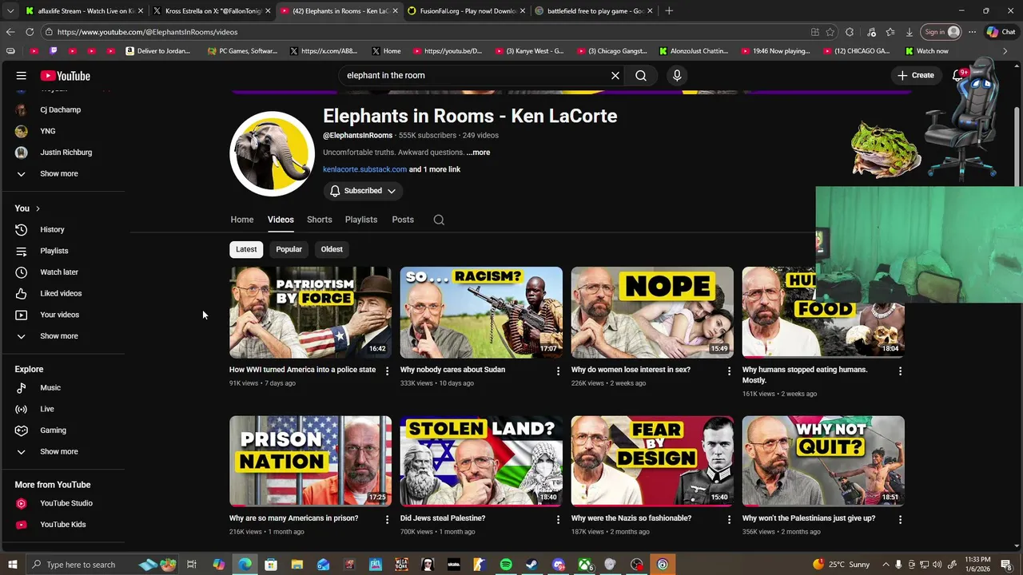The image size is (1023, 575).
Task: Open Spotify from the taskbar
Action: click(506, 565)
